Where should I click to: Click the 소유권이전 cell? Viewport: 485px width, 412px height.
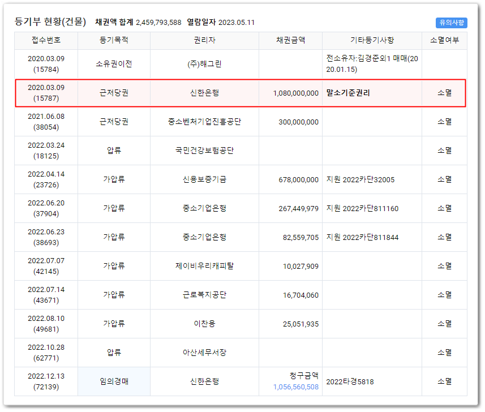[x=114, y=64]
